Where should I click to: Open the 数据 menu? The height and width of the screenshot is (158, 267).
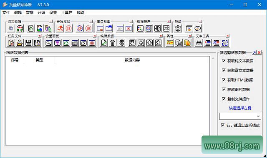(x=30, y=12)
